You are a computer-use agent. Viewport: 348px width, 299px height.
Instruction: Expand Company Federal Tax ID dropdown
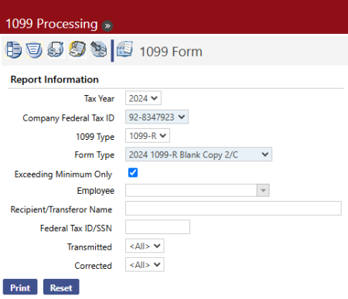157,117
